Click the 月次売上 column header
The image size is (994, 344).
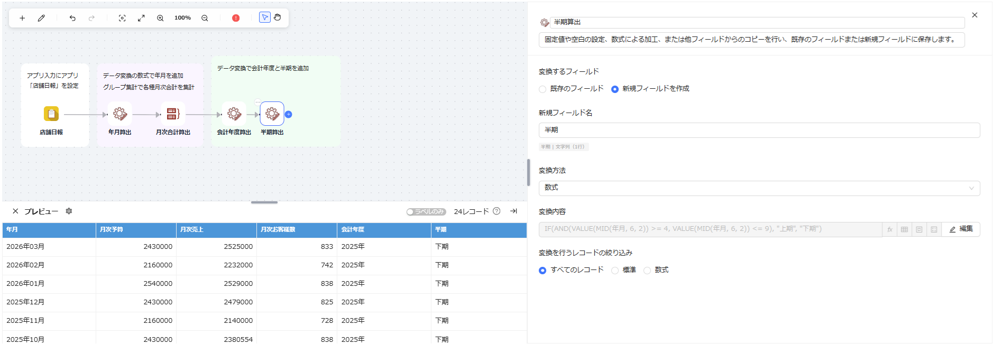click(x=216, y=229)
